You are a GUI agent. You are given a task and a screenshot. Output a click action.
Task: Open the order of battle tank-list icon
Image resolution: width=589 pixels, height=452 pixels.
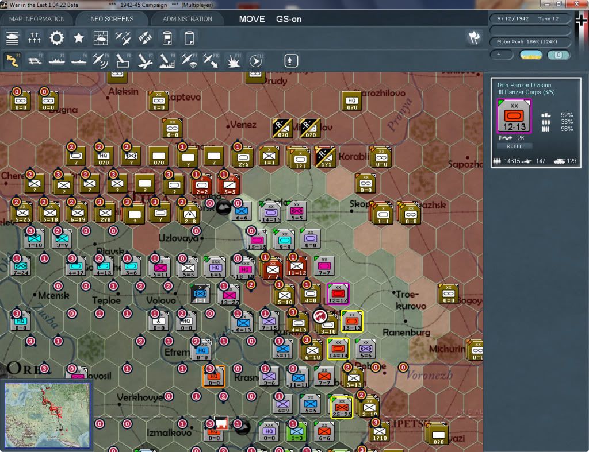[x=12, y=38]
